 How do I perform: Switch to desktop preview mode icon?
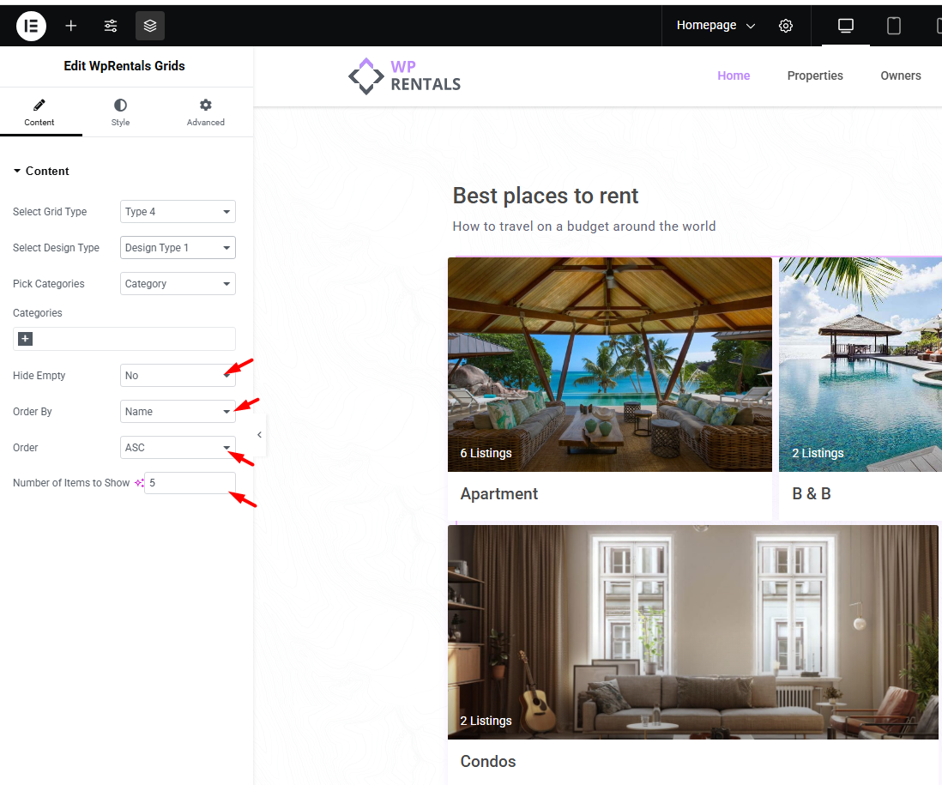[x=846, y=26]
